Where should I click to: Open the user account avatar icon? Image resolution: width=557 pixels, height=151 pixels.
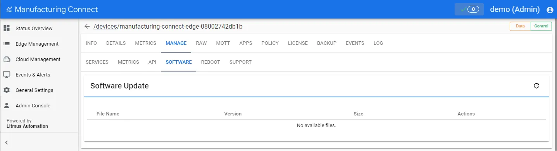[x=550, y=10]
